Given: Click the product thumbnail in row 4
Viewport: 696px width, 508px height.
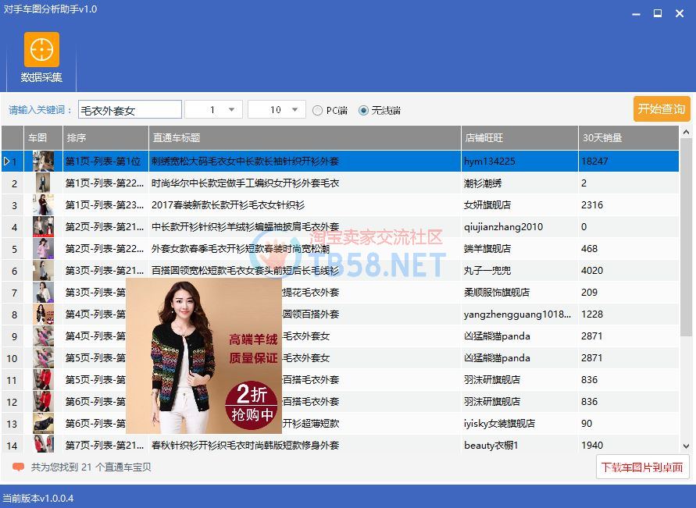Looking at the screenshot, I should point(43,227).
